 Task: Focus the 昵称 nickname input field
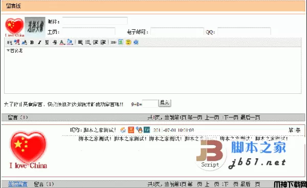(x=95, y=21)
